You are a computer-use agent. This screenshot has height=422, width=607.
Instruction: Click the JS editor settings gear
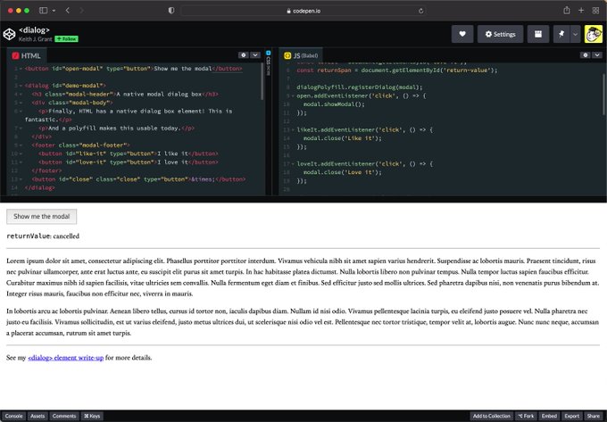click(585, 55)
